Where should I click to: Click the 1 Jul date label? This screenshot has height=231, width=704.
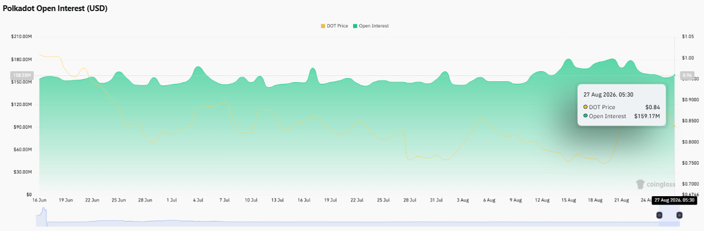pyautogui.click(x=171, y=200)
